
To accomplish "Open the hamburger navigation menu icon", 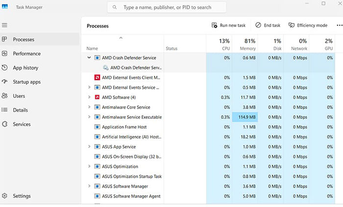I will 4,25.
